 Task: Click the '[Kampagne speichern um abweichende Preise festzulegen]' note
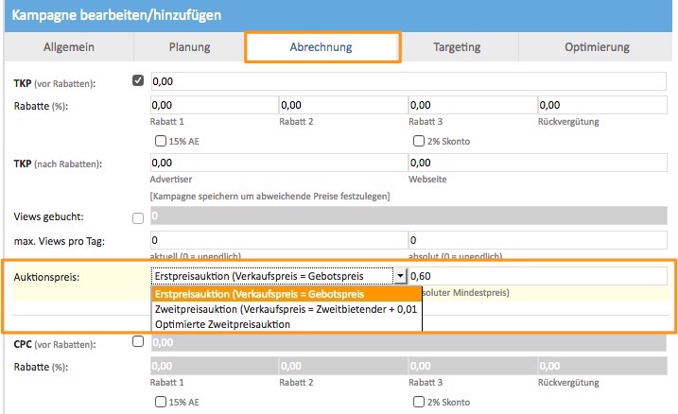coord(269,197)
